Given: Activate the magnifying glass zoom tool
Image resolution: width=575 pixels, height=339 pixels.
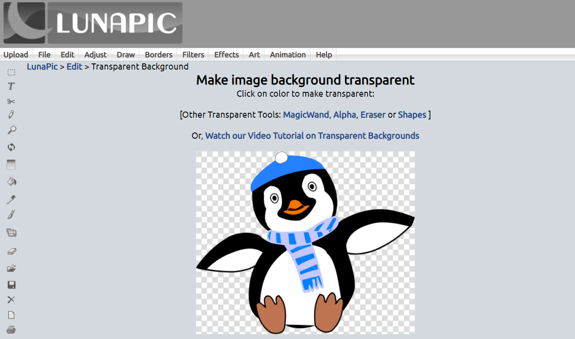Looking at the screenshot, I should (11, 130).
